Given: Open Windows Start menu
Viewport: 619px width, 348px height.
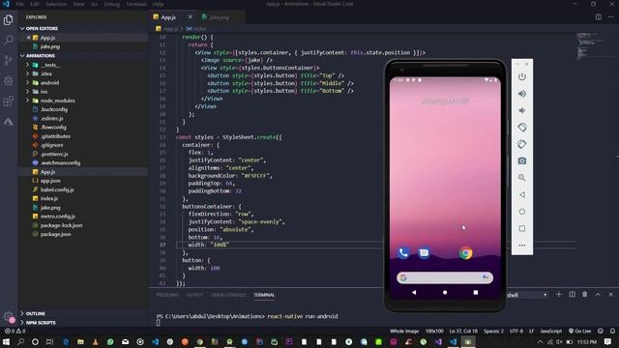Looking at the screenshot, I should click(x=7, y=341).
